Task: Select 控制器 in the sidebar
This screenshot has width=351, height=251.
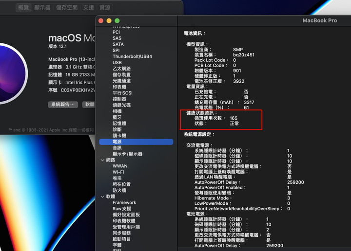Action: pyautogui.click(x=119, y=99)
